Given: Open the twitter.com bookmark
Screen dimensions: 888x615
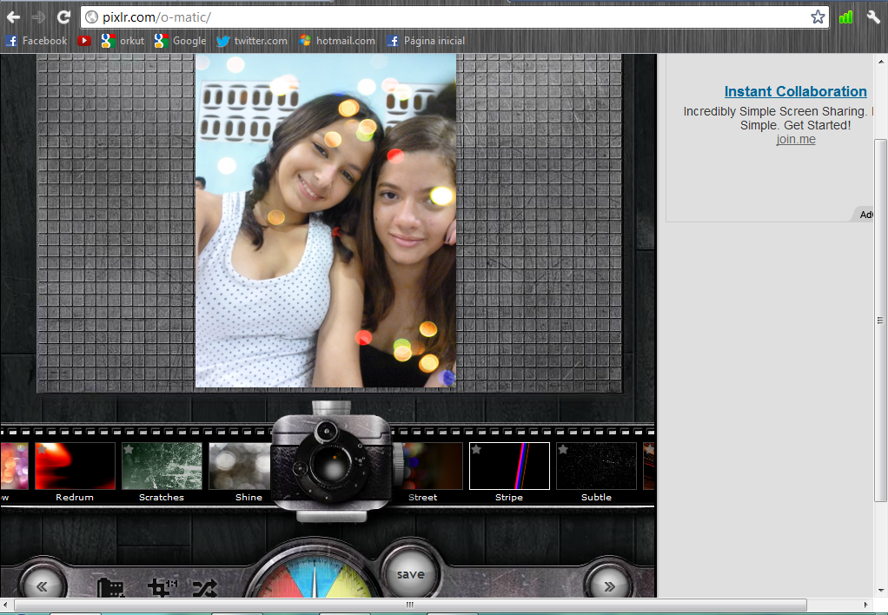Looking at the screenshot, I should point(252,41).
